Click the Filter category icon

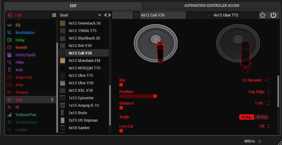point(9,63)
